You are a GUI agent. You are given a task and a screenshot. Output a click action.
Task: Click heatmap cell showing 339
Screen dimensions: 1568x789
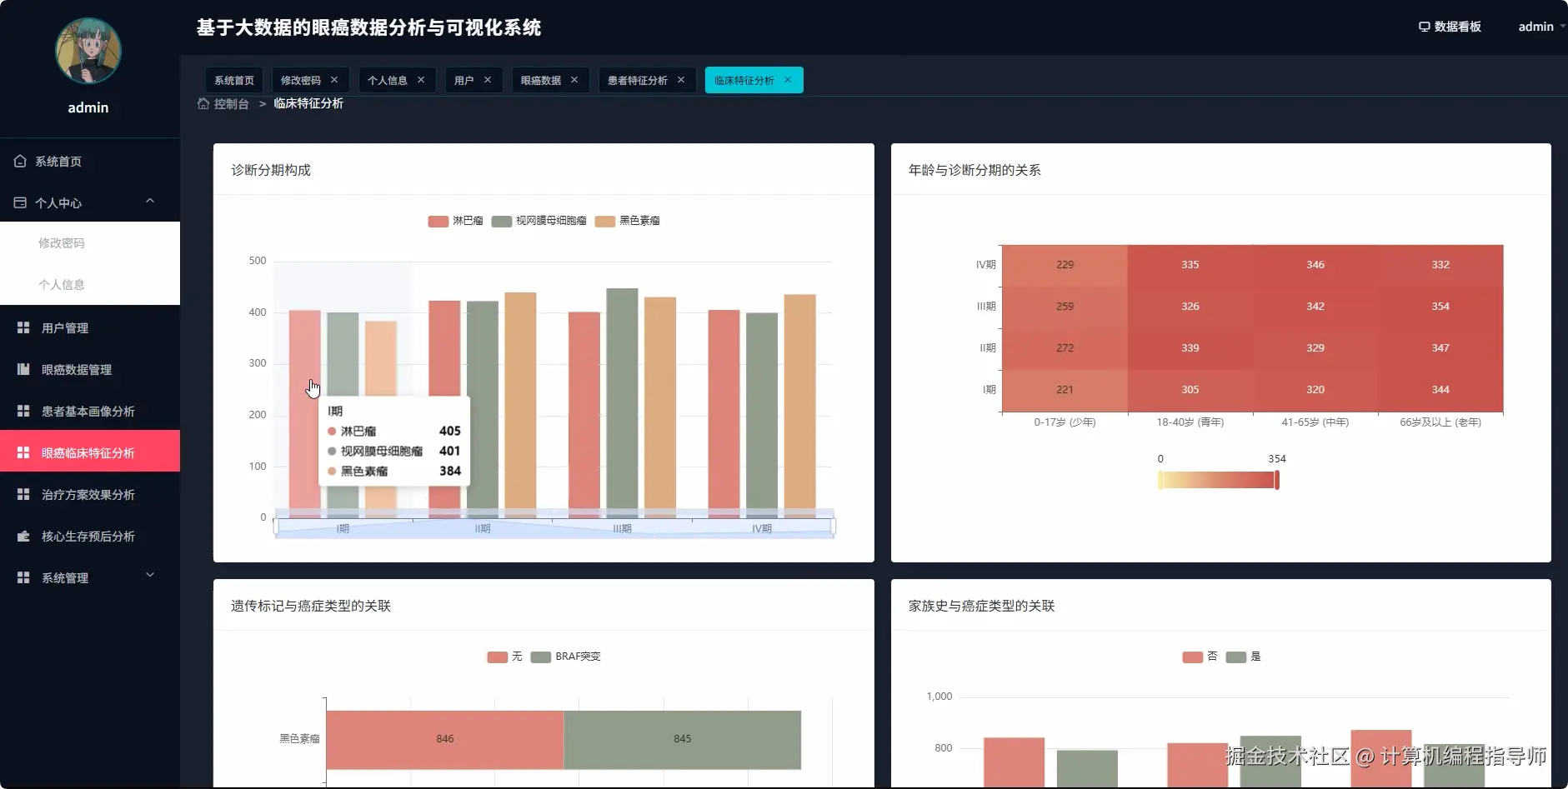[1190, 348]
